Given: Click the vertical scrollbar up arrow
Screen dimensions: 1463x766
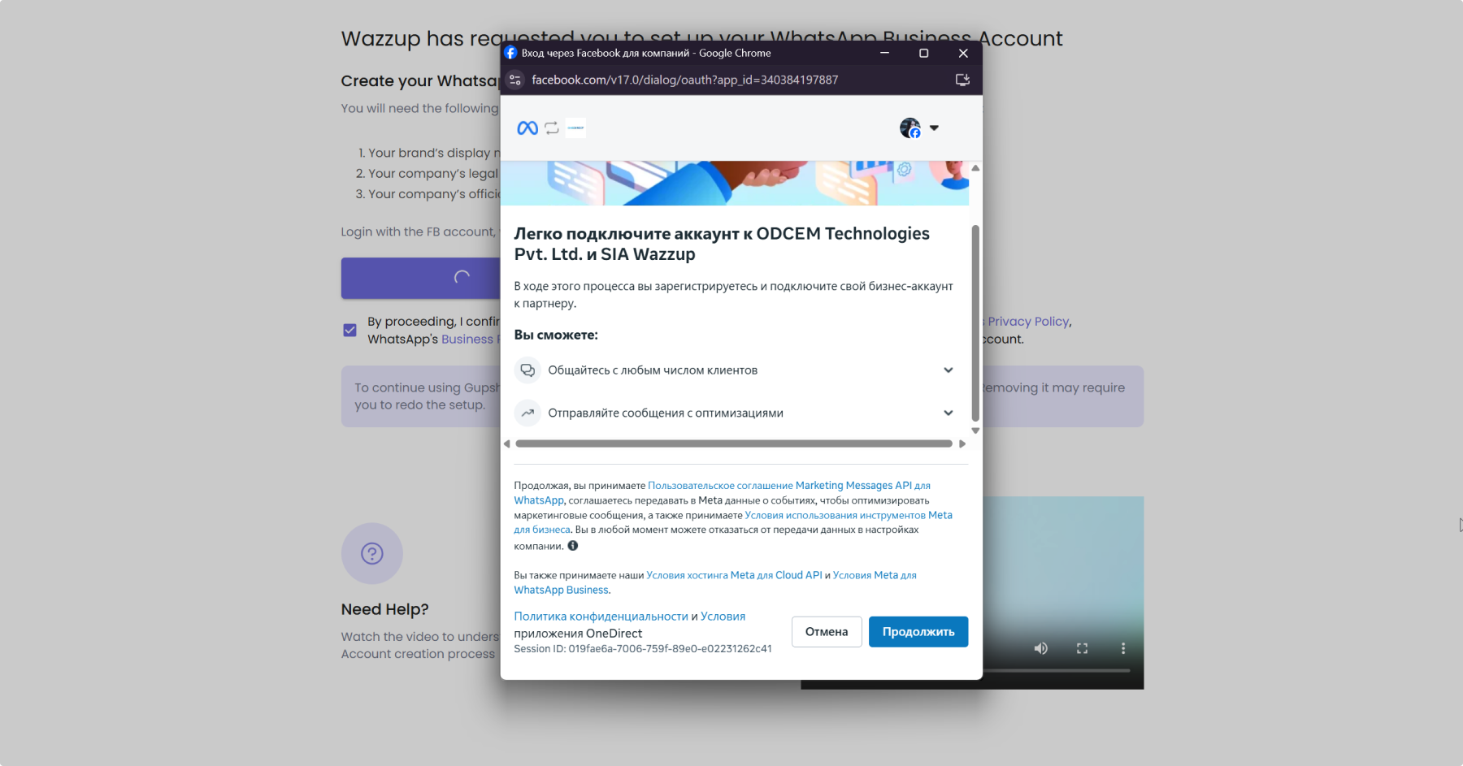Looking at the screenshot, I should pyautogui.click(x=975, y=168).
